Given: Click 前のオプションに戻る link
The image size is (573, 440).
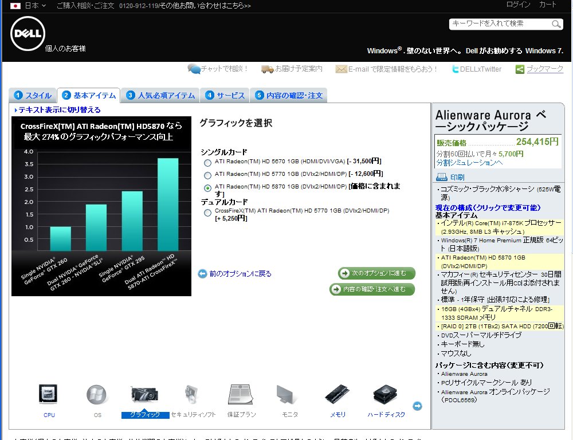Looking at the screenshot, I should [x=241, y=274].
